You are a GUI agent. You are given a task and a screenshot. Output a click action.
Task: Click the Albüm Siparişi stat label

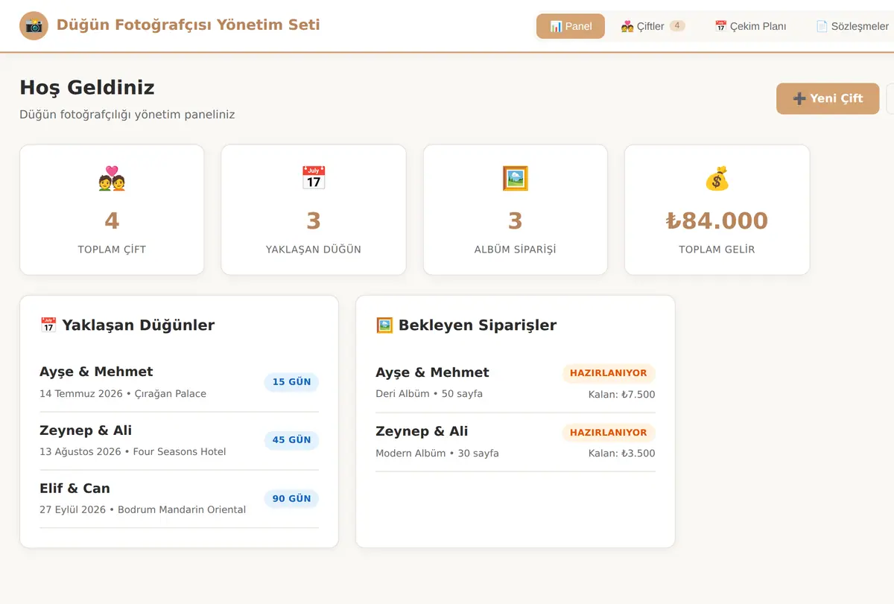(516, 249)
